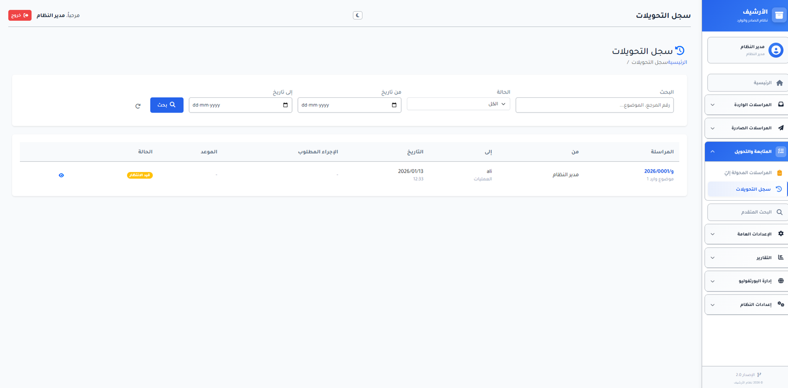
Task: Open المراسلات المحولة إليّ submenu item
Action: click(748, 173)
